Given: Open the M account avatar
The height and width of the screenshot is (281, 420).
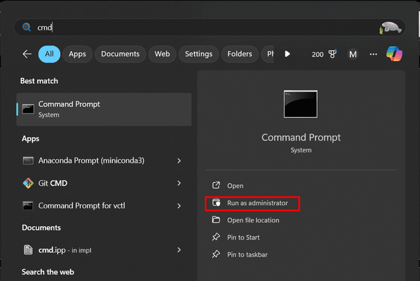Looking at the screenshot, I should (x=353, y=54).
